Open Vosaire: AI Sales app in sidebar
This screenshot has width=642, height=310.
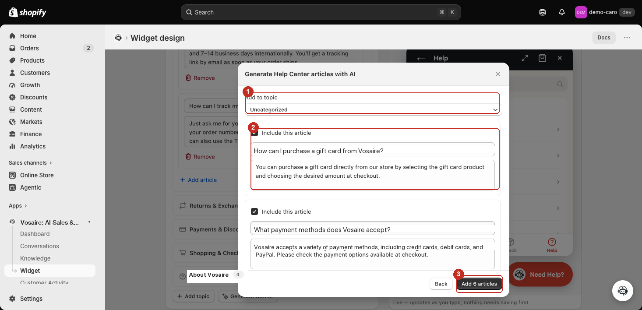[49, 222]
